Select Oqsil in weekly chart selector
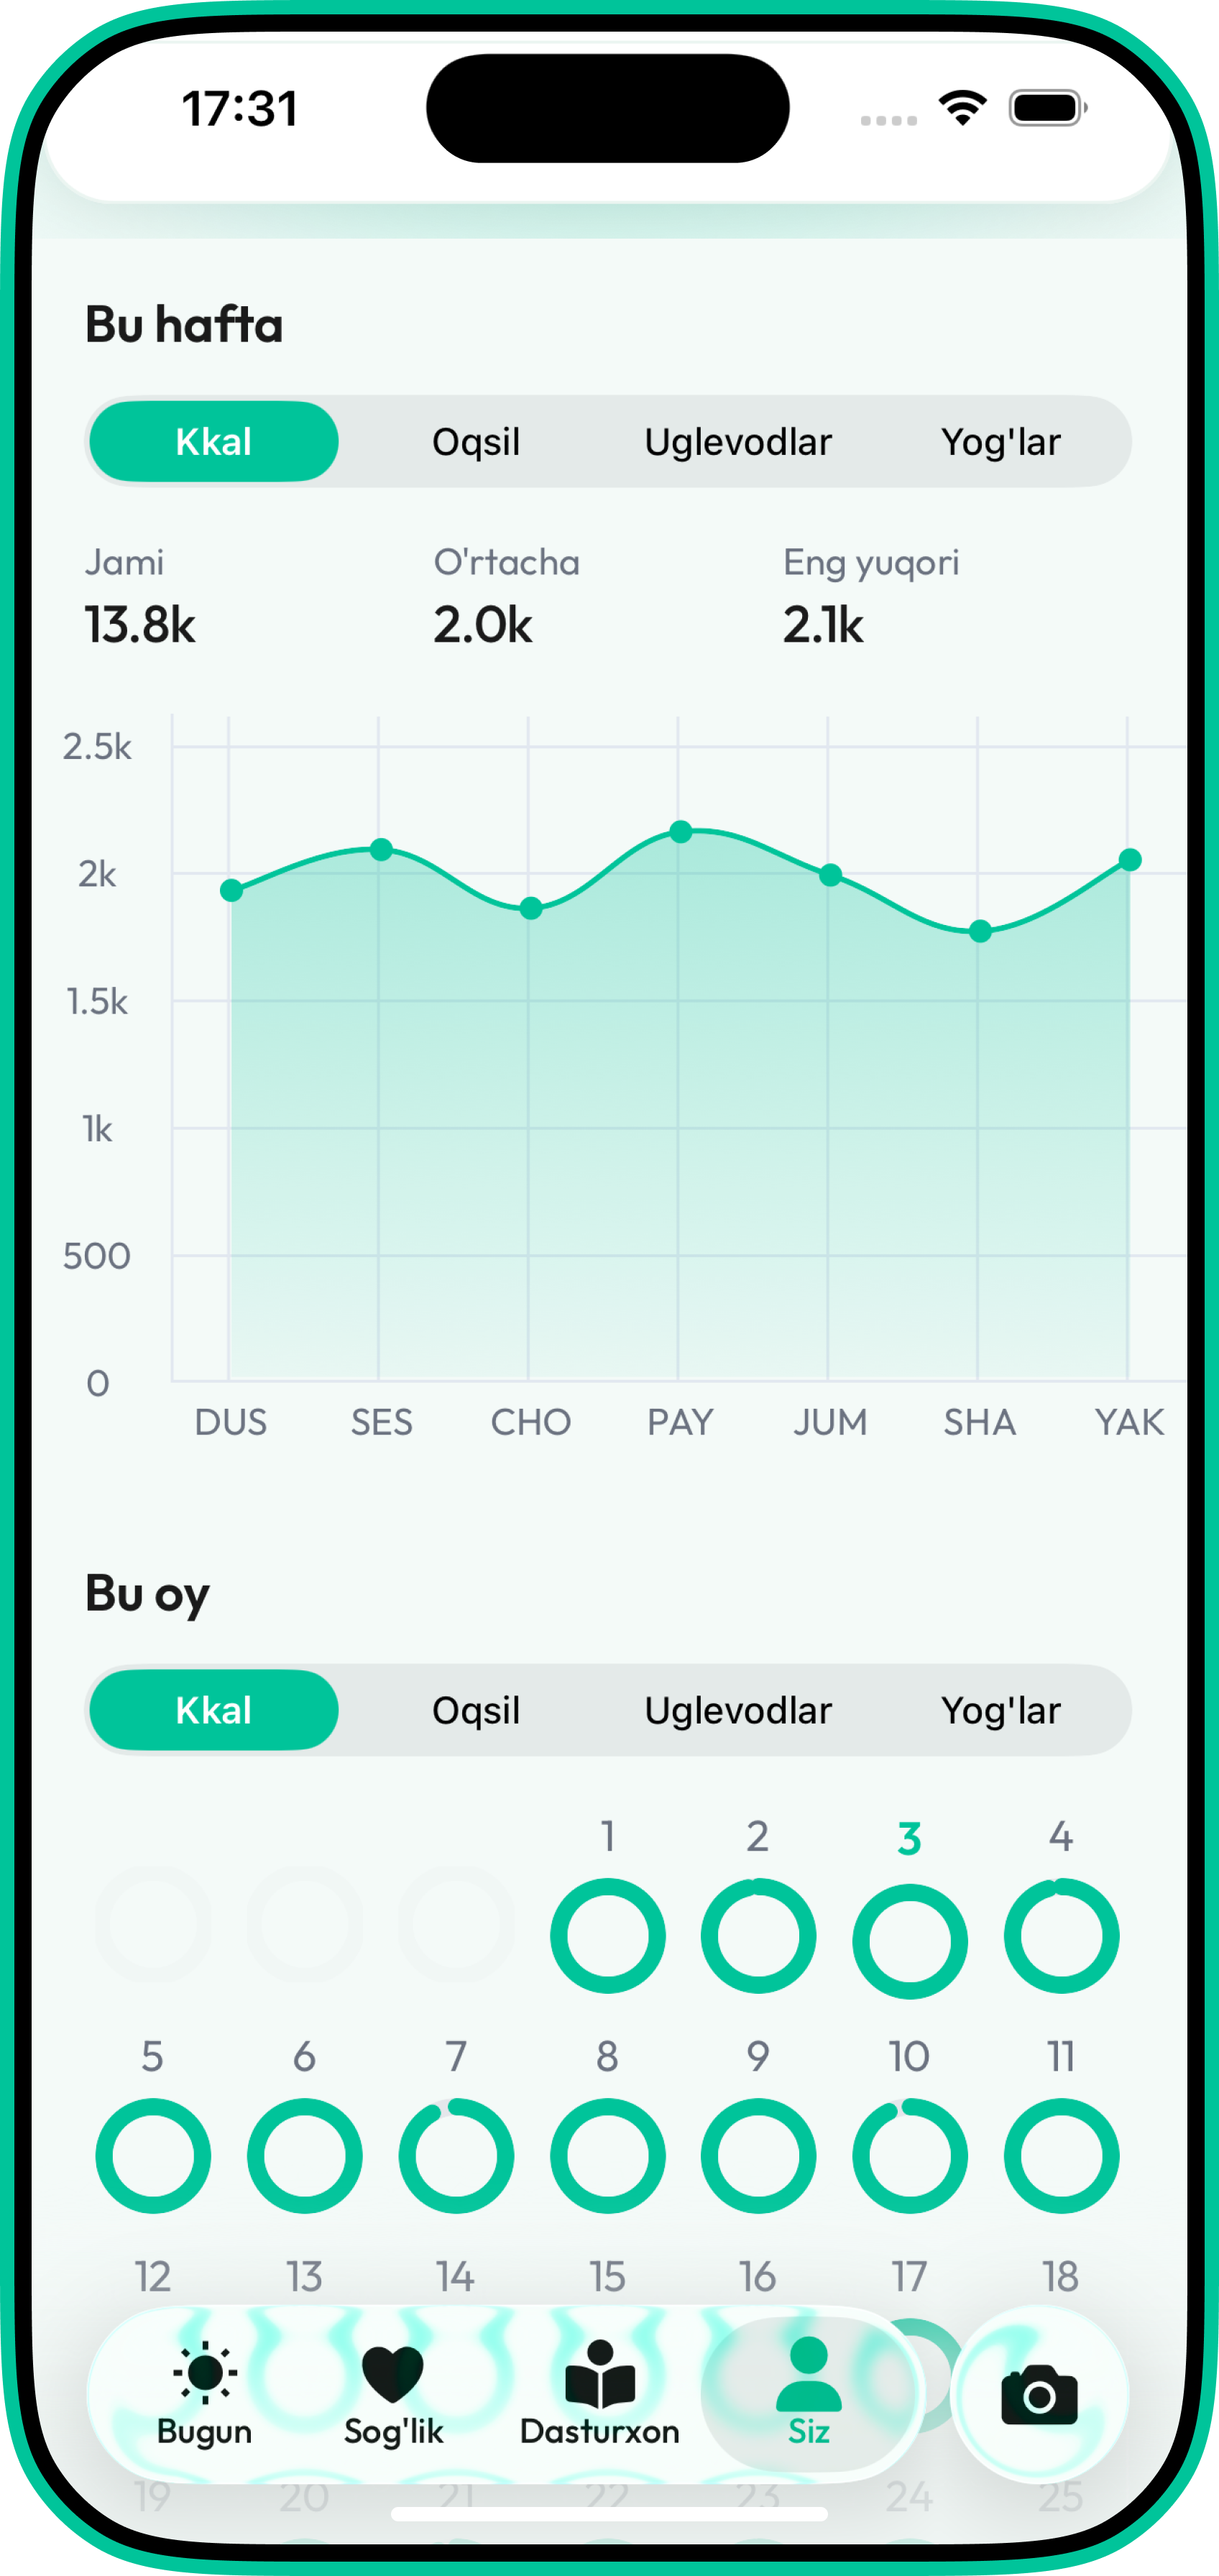 (x=476, y=442)
